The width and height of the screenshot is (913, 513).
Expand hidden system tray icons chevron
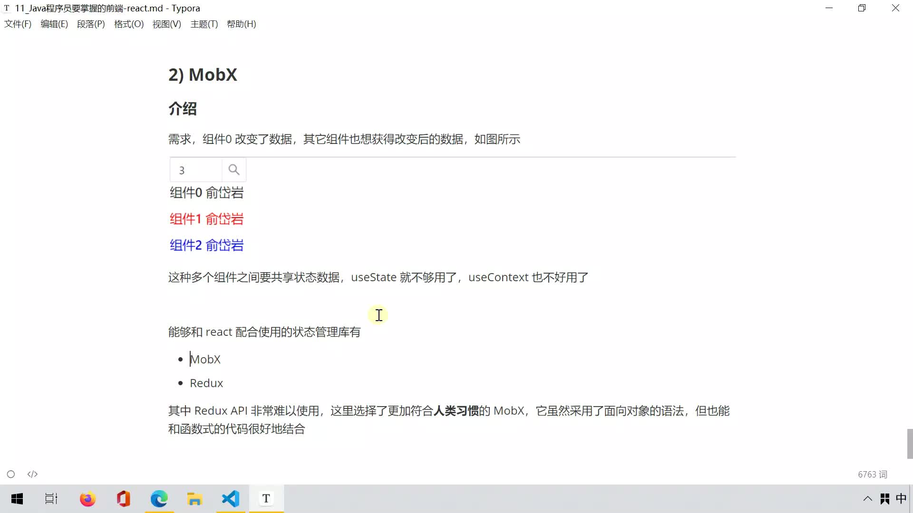tap(867, 499)
